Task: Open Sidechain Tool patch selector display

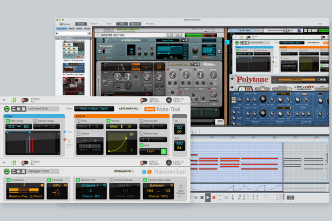Action: tap(167, 40)
